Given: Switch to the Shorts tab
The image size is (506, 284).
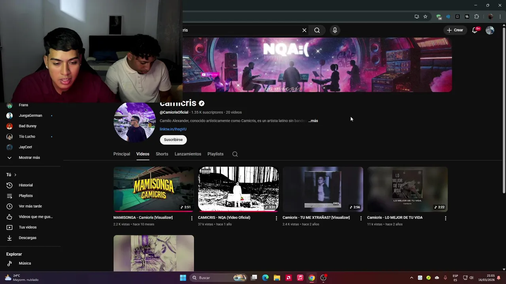Looking at the screenshot, I should [162, 154].
